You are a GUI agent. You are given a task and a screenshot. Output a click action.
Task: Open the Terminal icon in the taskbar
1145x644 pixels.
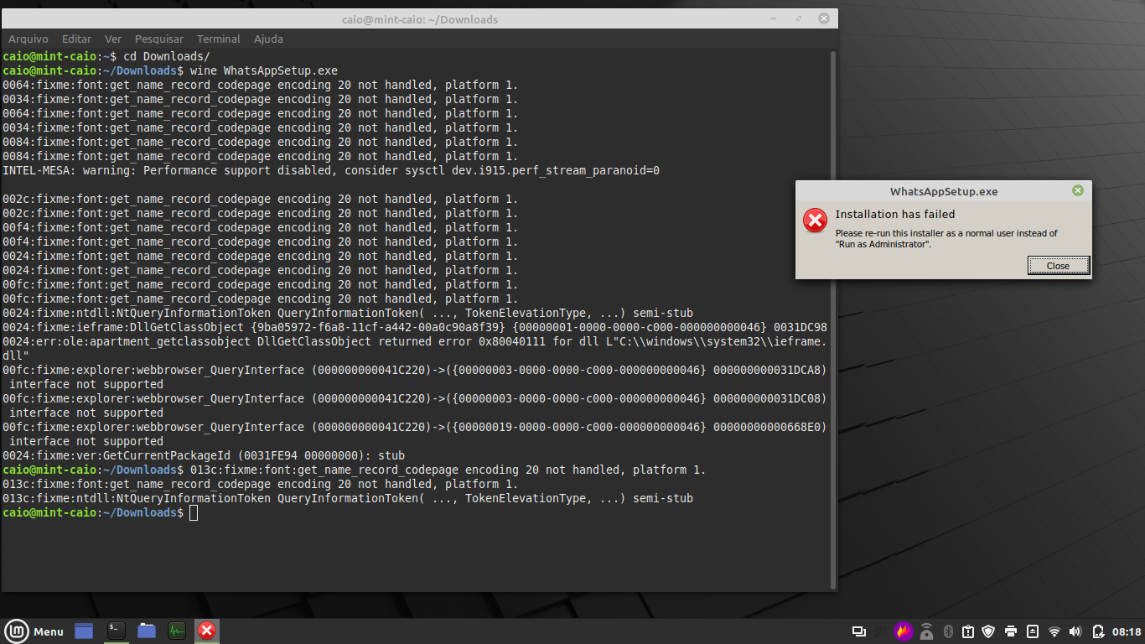[x=116, y=631]
